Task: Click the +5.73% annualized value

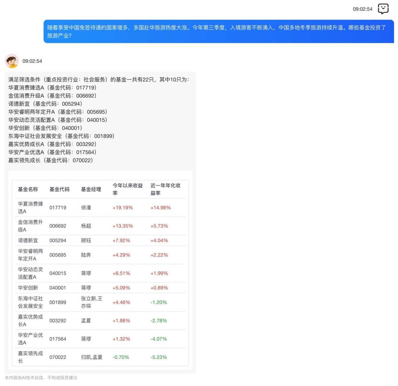Action: click(x=159, y=226)
